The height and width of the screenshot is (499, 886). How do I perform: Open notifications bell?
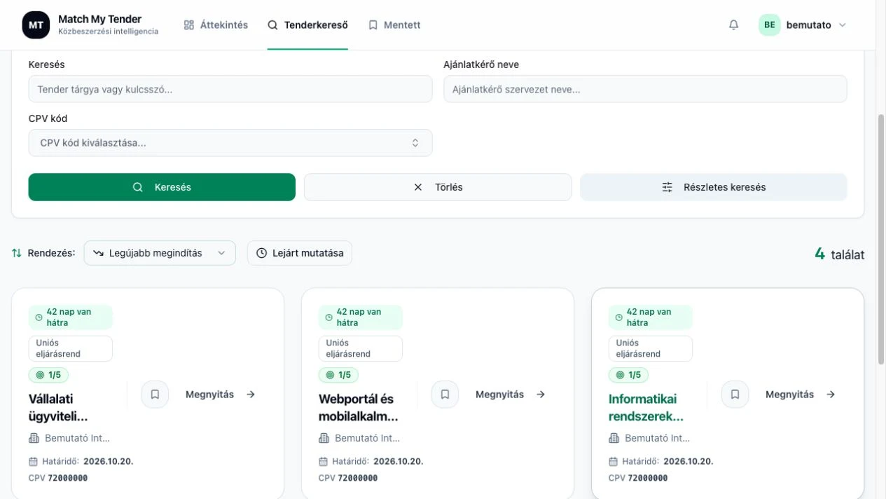coord(733,25)
